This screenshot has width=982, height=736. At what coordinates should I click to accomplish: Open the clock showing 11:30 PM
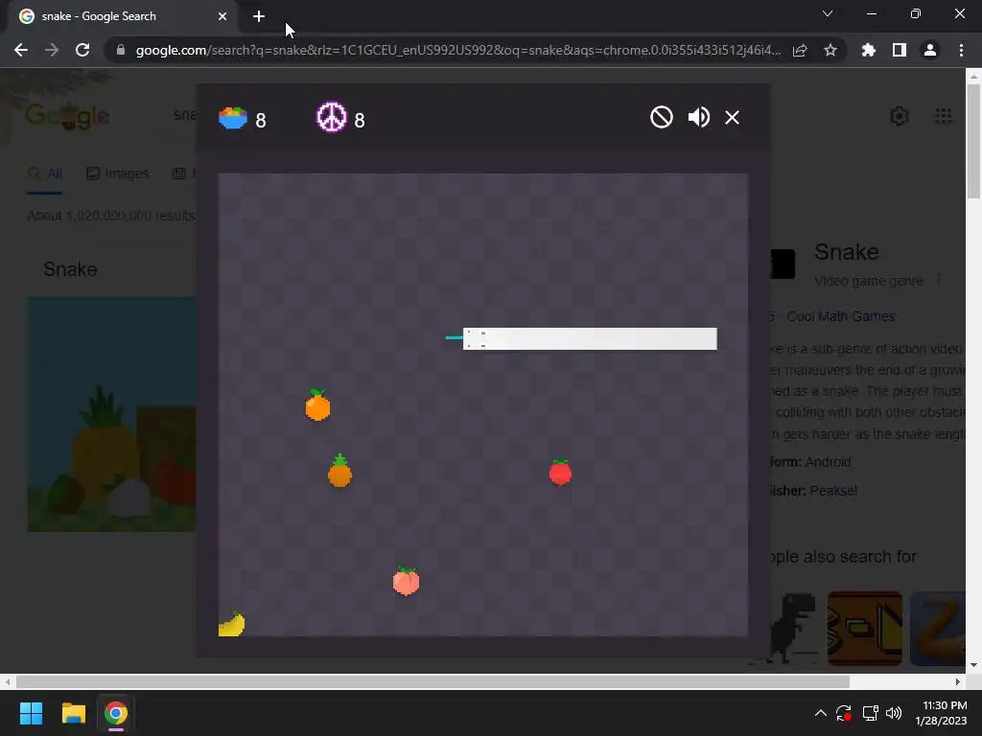pyautogui.click(x=942, y=713)
